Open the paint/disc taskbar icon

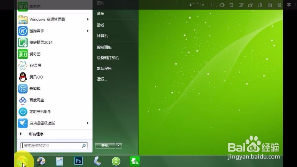41,161
